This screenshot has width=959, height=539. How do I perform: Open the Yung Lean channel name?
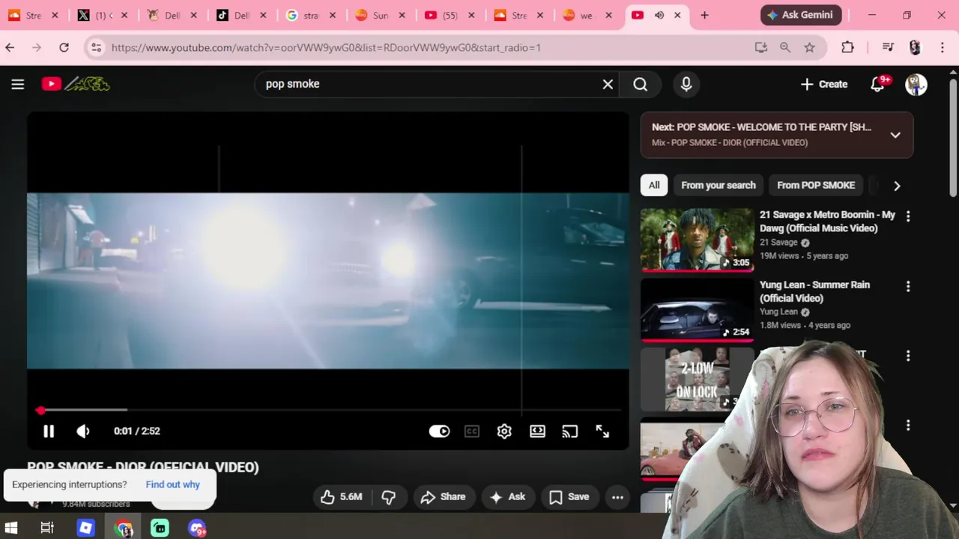click(778, 312)
